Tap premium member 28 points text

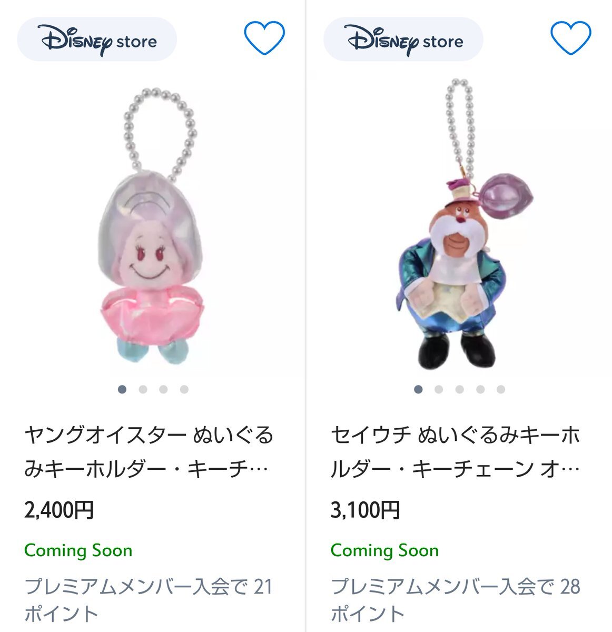[456, 600]
